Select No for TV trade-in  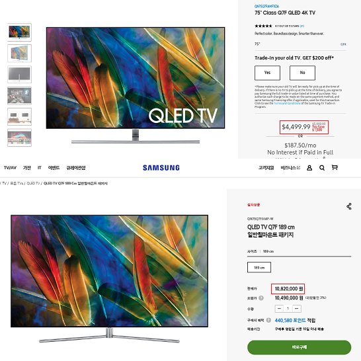302,73
